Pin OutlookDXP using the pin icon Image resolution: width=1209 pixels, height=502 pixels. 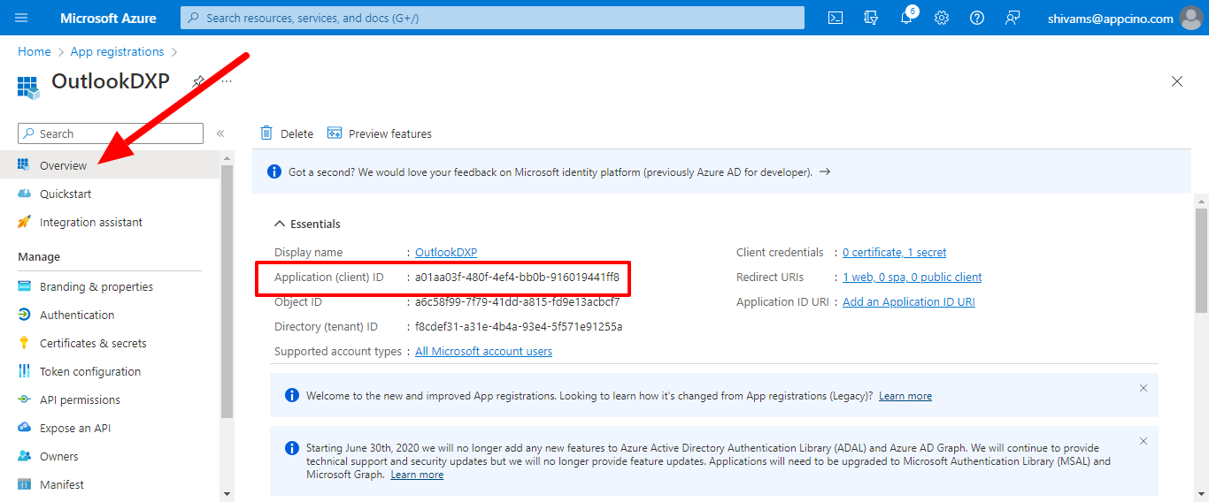(x=199, y=81)
